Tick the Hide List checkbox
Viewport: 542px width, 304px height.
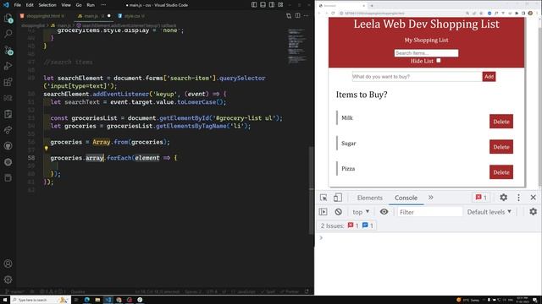click(x=439, y=61)
